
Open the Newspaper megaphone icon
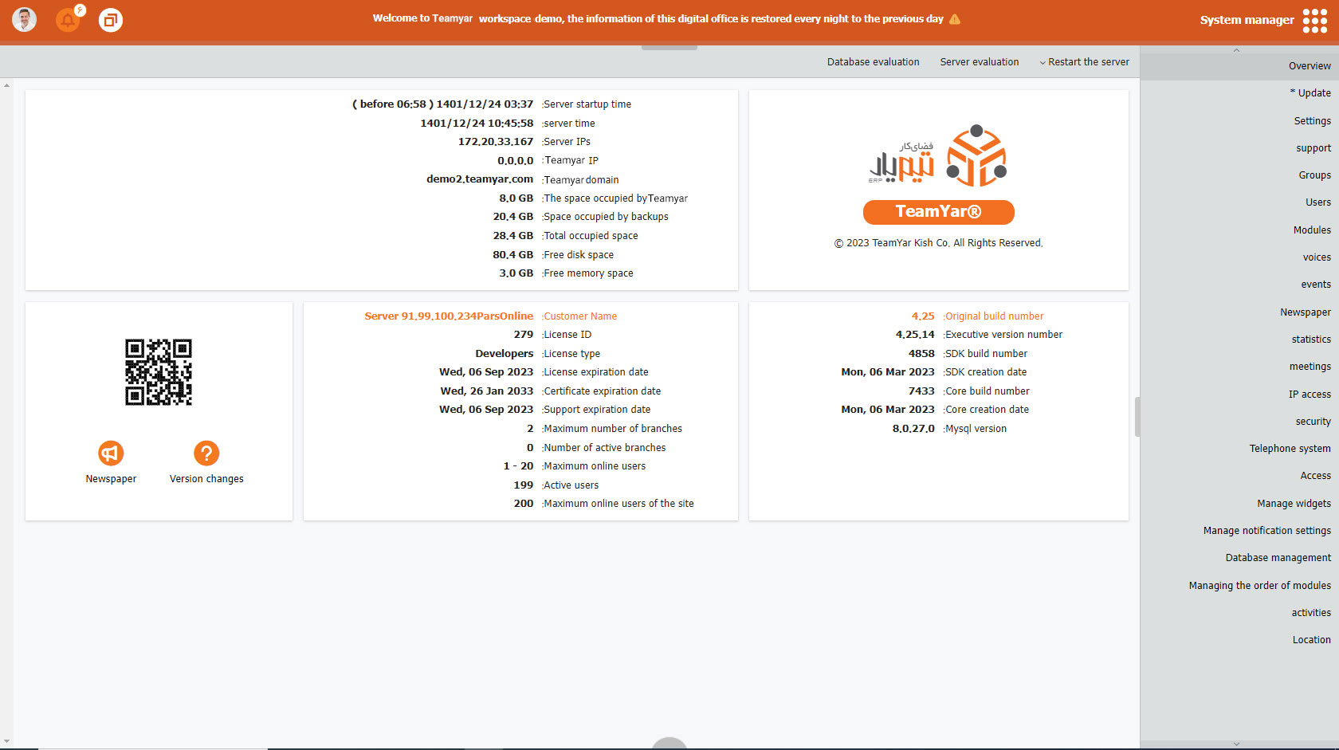pyautogui.click(x=111, y=454)
